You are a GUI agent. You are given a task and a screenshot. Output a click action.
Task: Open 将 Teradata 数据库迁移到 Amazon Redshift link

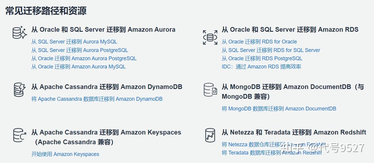coord(272,153)
